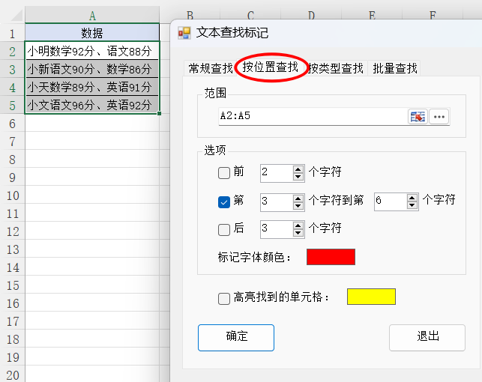
Task: Open the 按类型查找 tab
Action: click(x=337, y=68)
